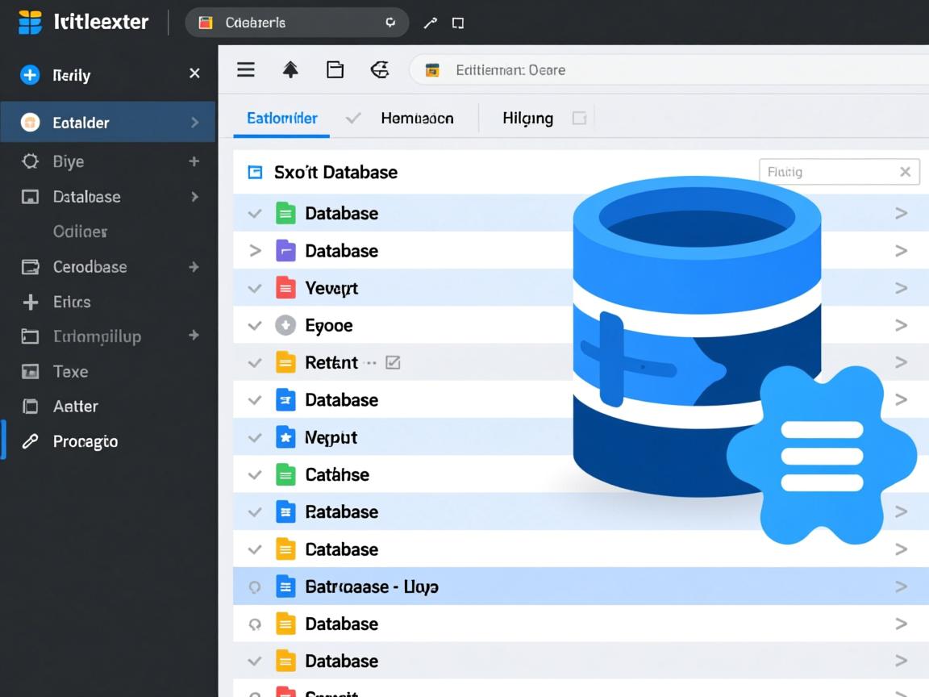Expand the Eotalder sidebar item arrow
The width and height of the screenshot is (929, 697).
pyautogui.click(x=194, y=123)
